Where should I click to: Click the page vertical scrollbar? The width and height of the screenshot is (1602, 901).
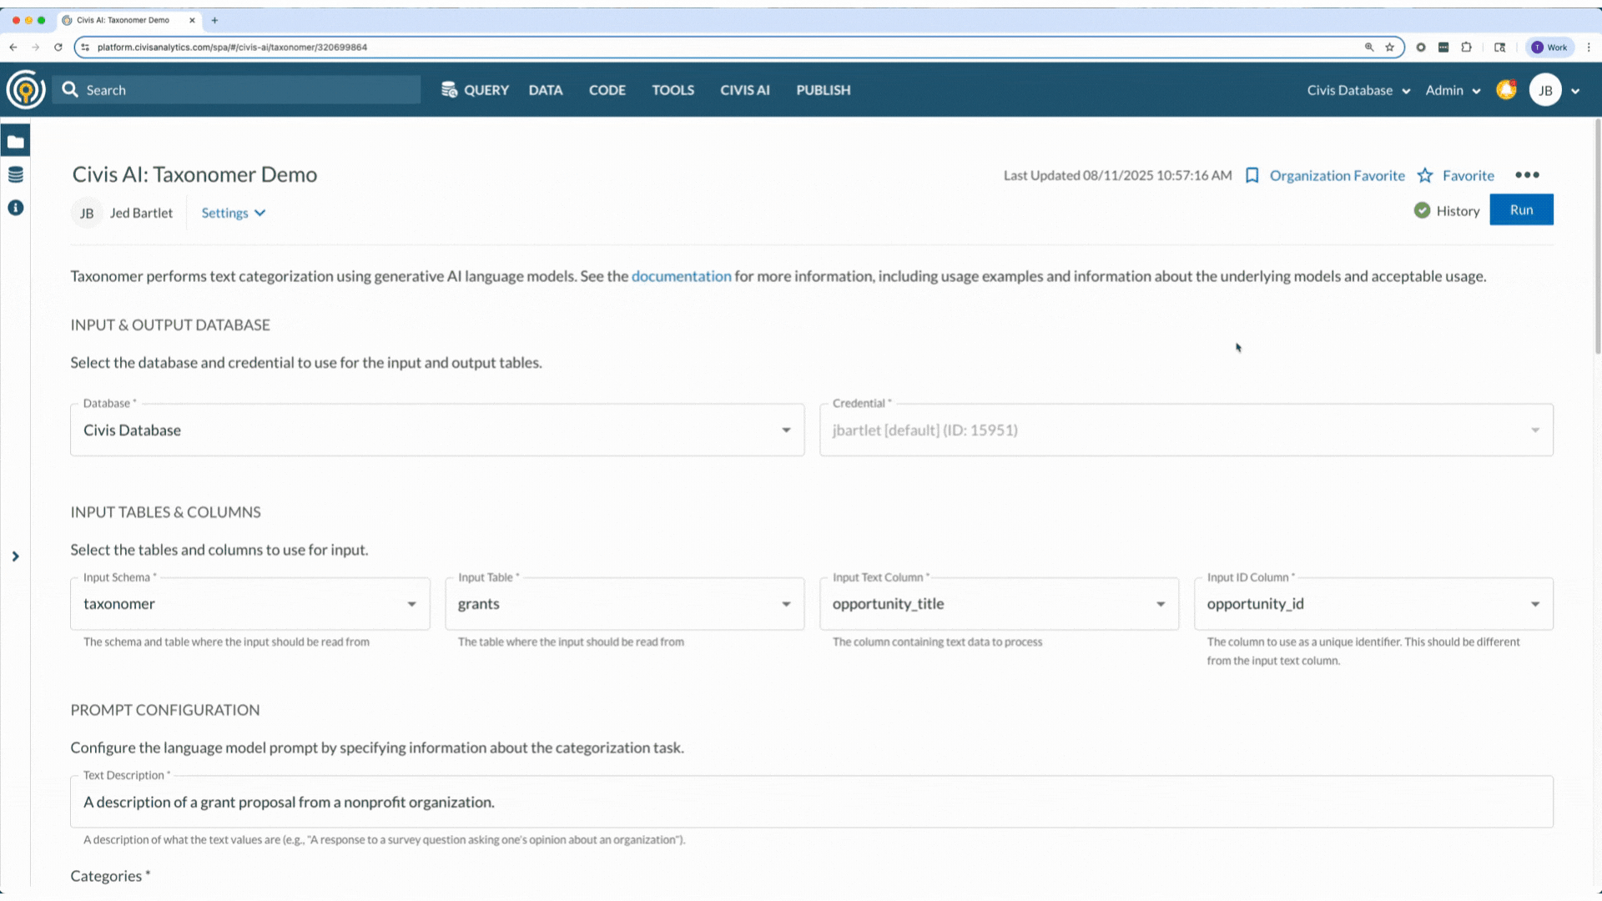click(x=1597, y=238)
